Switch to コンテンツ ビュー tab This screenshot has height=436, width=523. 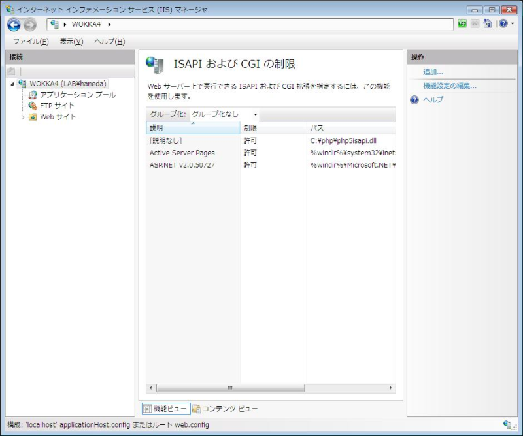(x=225, y=409)
